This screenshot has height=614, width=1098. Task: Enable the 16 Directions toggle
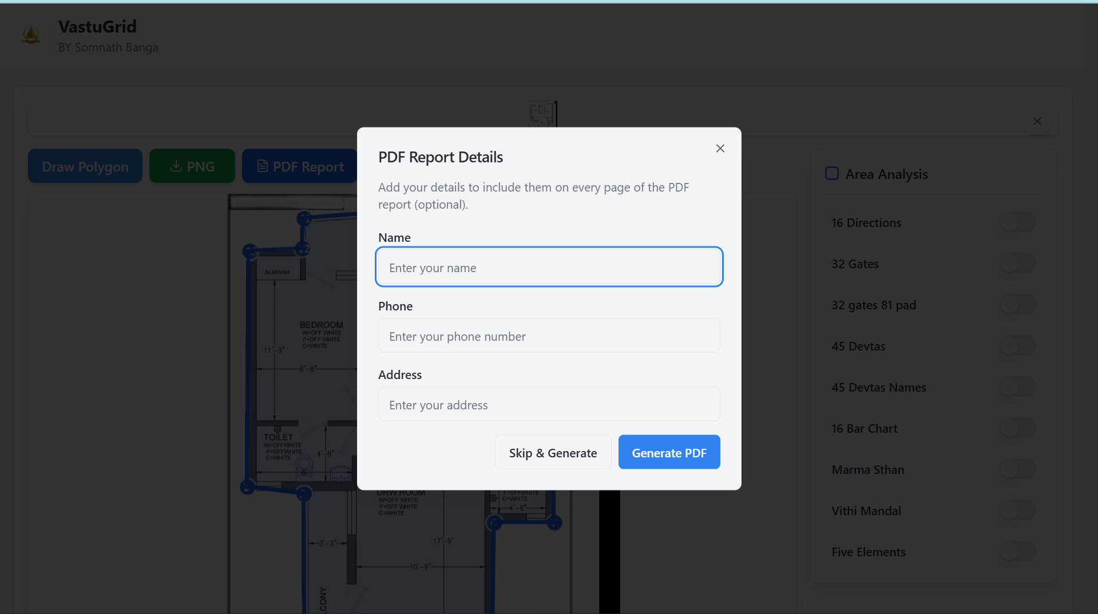[x=1018, y=222]
